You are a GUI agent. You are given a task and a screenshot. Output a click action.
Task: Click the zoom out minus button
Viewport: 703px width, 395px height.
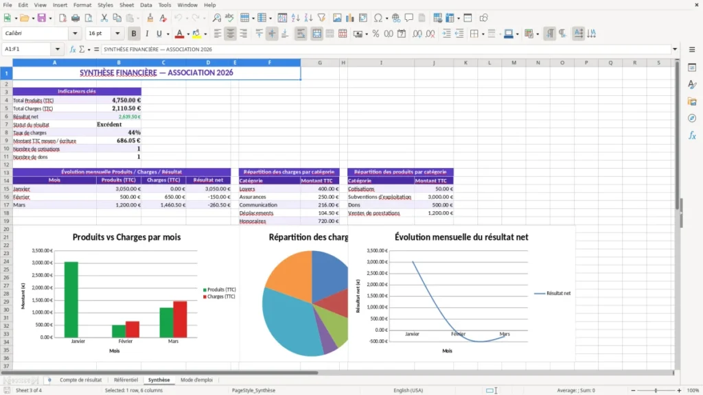tap(633, 390)
